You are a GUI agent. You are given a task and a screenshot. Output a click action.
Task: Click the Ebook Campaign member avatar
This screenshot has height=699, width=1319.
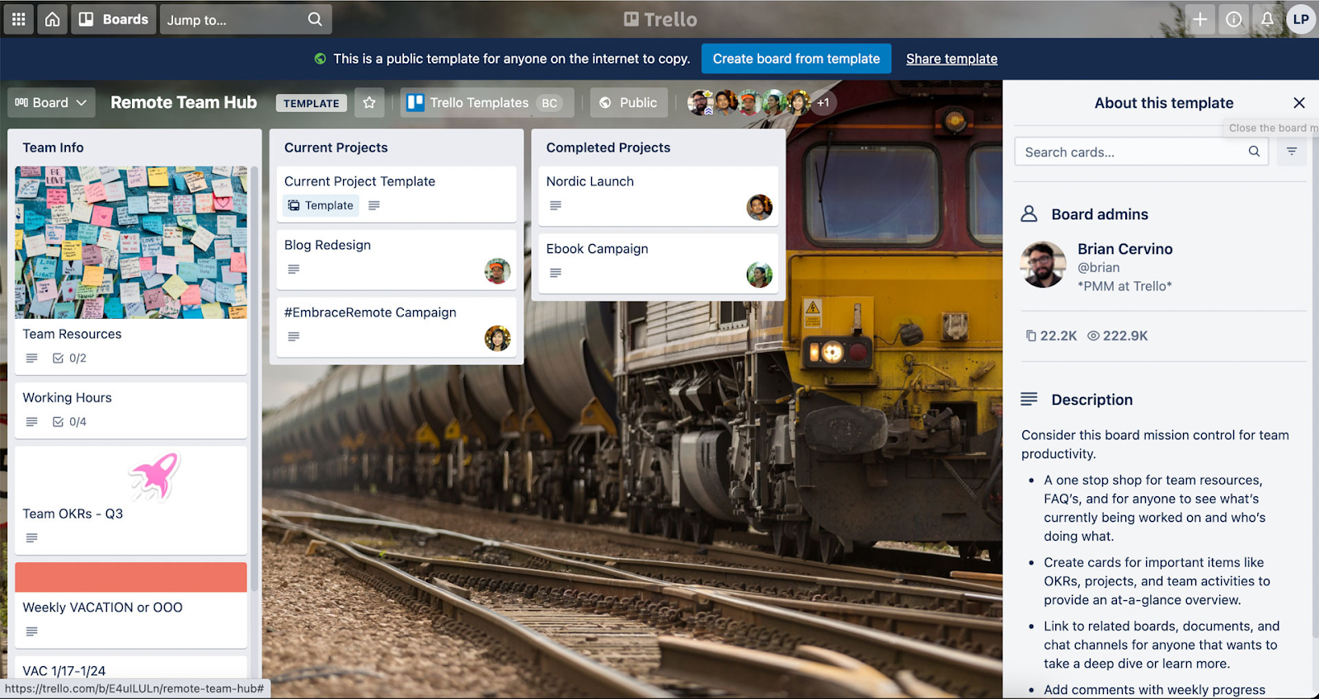759,274
